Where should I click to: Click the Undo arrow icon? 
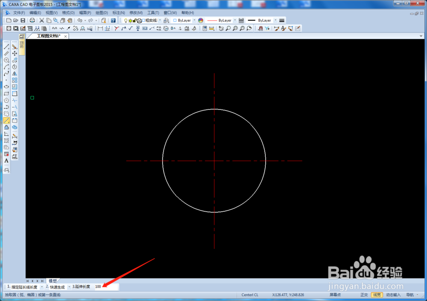coord(79,20)
